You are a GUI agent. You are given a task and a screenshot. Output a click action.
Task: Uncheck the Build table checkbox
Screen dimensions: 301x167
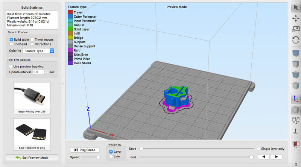(x=11, y=39)
